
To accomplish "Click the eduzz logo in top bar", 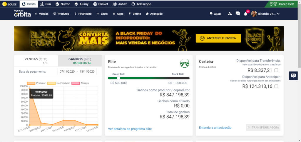I will coord(10,4).
